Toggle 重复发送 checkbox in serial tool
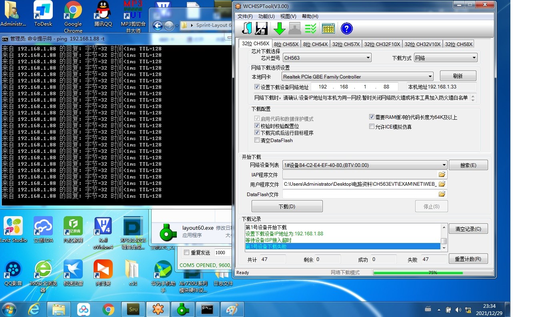This screenshot has height=317, width=544. click(x=186, y=253)
